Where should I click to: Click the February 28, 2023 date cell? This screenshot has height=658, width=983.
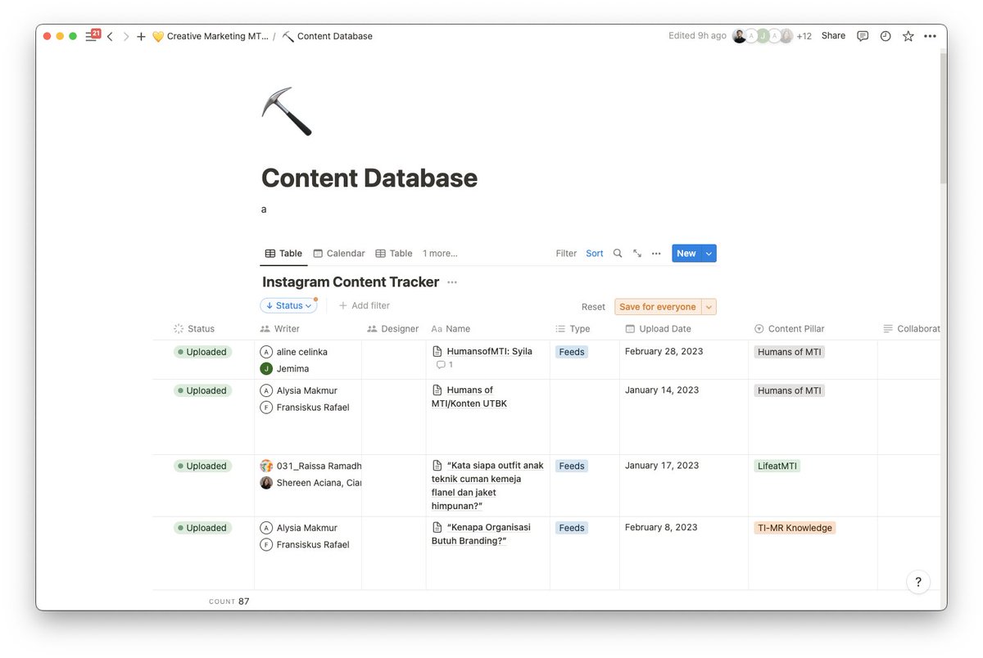tap(664, 351)
